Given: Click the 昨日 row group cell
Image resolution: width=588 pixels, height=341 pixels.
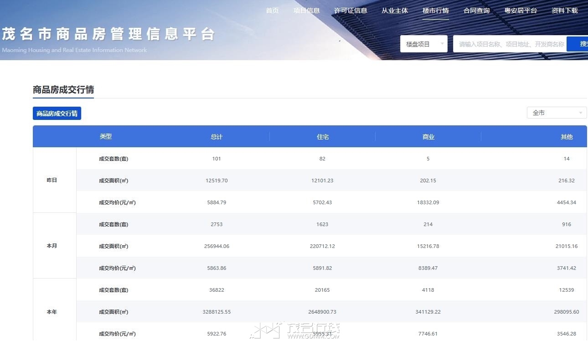Looking at the screenshot, I should point(52,181).
